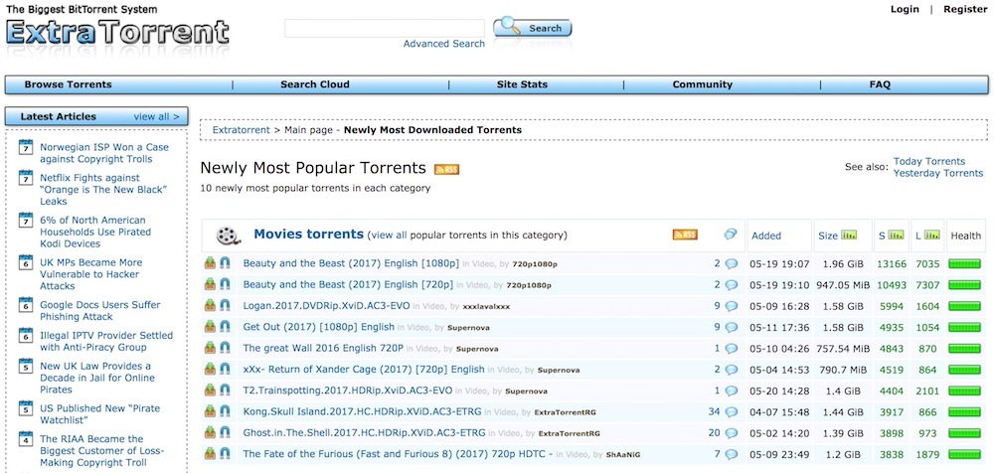The width and height of the screenshot is (994, 473).
Task: Open uploader xxxlavalxxx profile link
Action: pos(486,307)
